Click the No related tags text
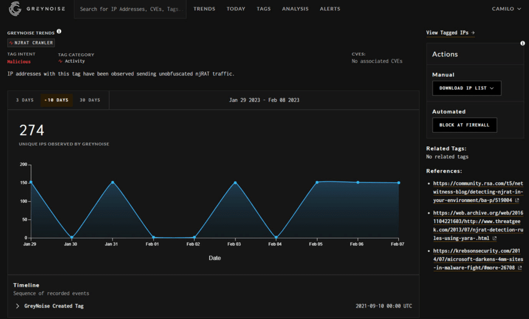529x319 pixels. coord(447,157)
